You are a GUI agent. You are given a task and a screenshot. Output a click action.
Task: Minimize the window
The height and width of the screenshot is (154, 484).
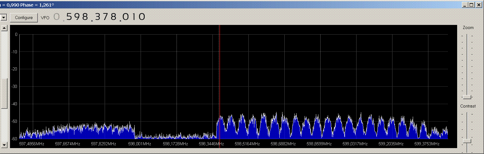pos(466,5)
